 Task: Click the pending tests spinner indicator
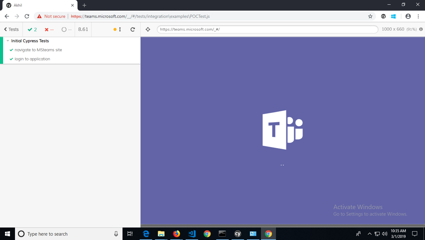coord(67,29)
